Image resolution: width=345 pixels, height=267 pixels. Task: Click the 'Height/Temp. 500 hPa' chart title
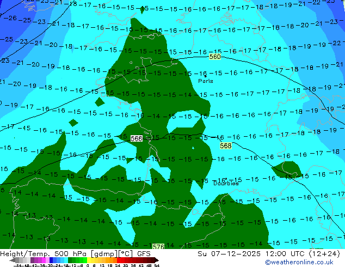[44, 254]
